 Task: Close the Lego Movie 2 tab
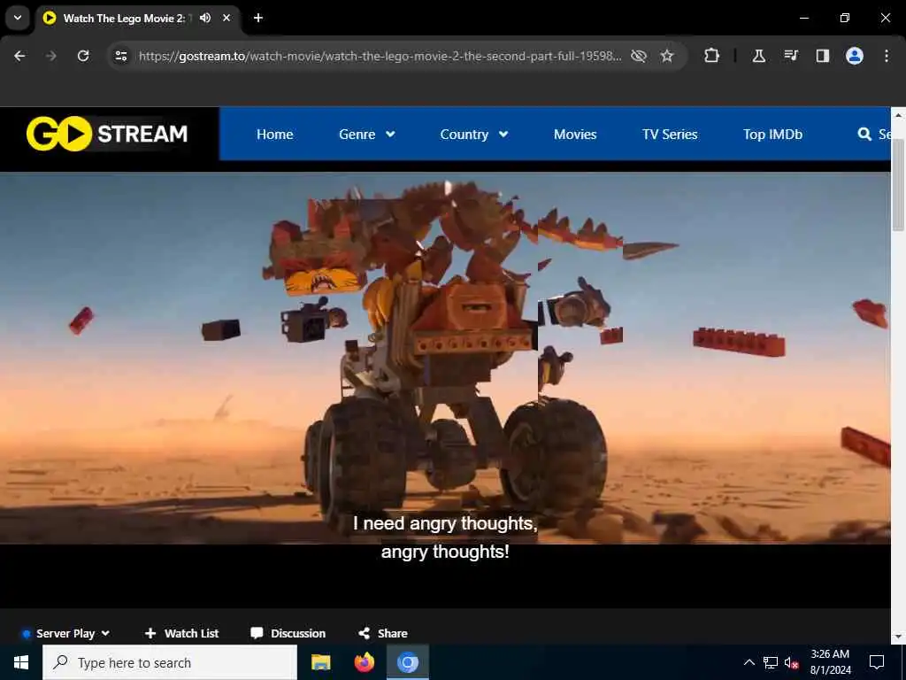(x=226, y=18)
